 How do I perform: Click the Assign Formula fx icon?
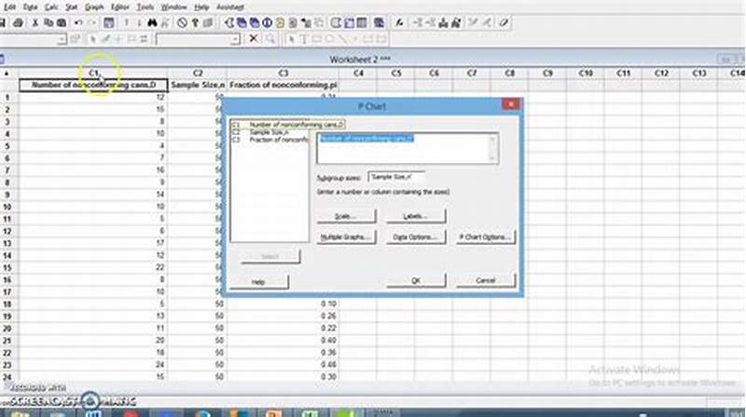pos(400,22)
